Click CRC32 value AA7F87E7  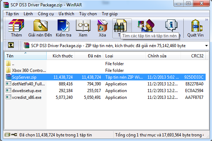click(x=194, y=97)
